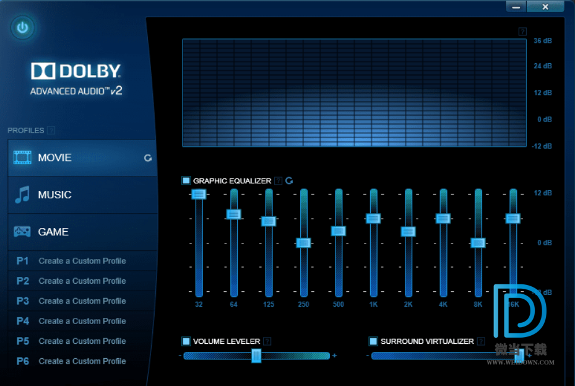575x386 pixels.
Task: Click the GRAPHIC EQUALIZER label
Action: coord(232,181)
